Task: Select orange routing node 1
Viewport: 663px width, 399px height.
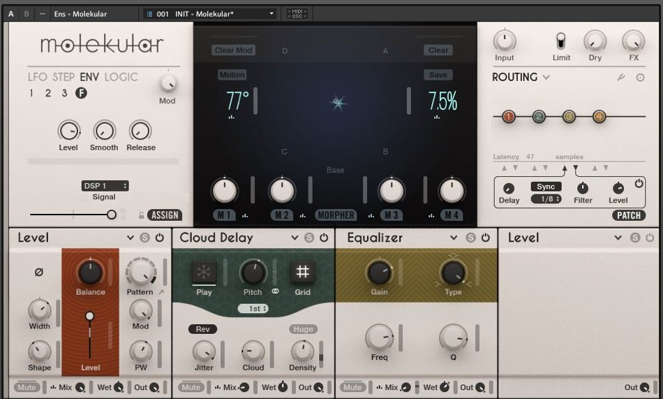Action: point(508,117)
